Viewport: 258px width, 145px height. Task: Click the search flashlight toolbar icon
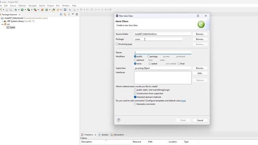click(58, 10)
